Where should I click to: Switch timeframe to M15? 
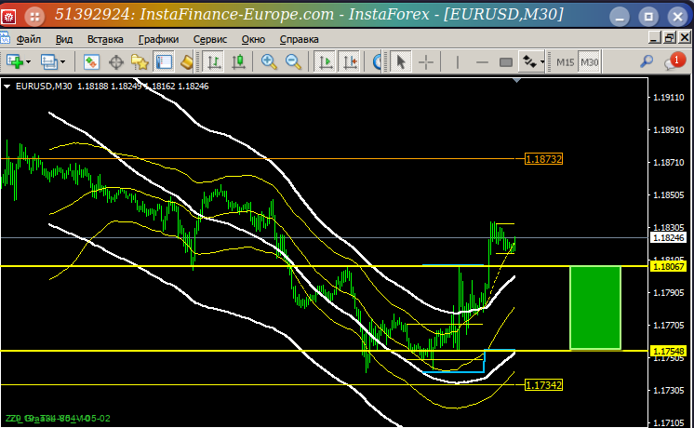(x=565, y=62)
